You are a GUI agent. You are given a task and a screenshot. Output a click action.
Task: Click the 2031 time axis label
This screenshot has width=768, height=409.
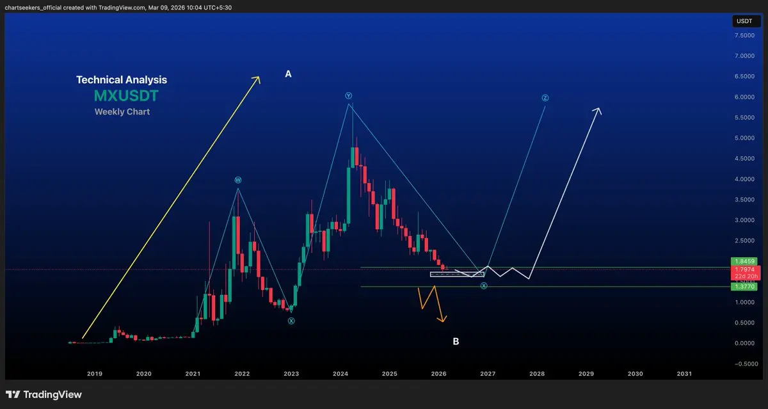pyautogui.click(x=684, y=373)
